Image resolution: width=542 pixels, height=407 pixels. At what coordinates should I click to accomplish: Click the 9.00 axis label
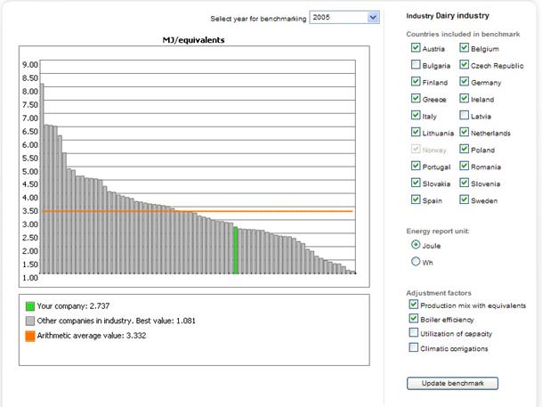[30, 65]
